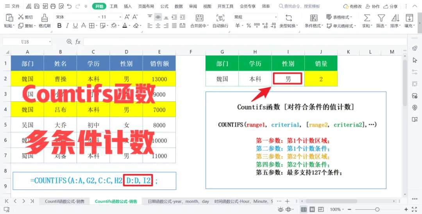Click the horizontal scrollbar thumb
Viewport: 422px width, 214px height.
click(x=331, y=201)
